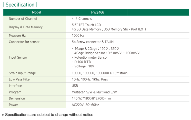This screenshot has width=191, height=120.
Task: Select the Multiscan S/W & Multiload S/W text
Action: click(x=94, y=92)
